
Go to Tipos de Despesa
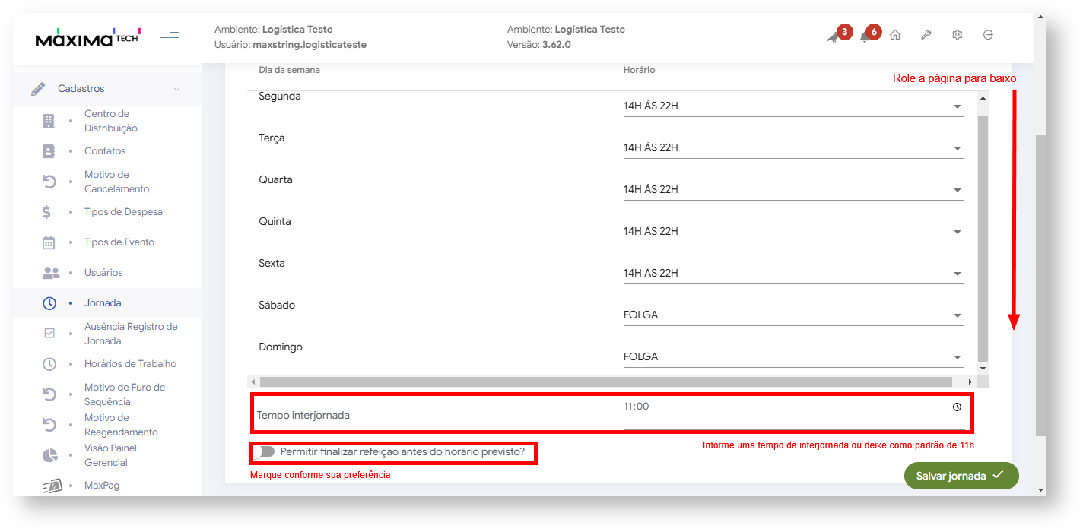click(123, 212)
